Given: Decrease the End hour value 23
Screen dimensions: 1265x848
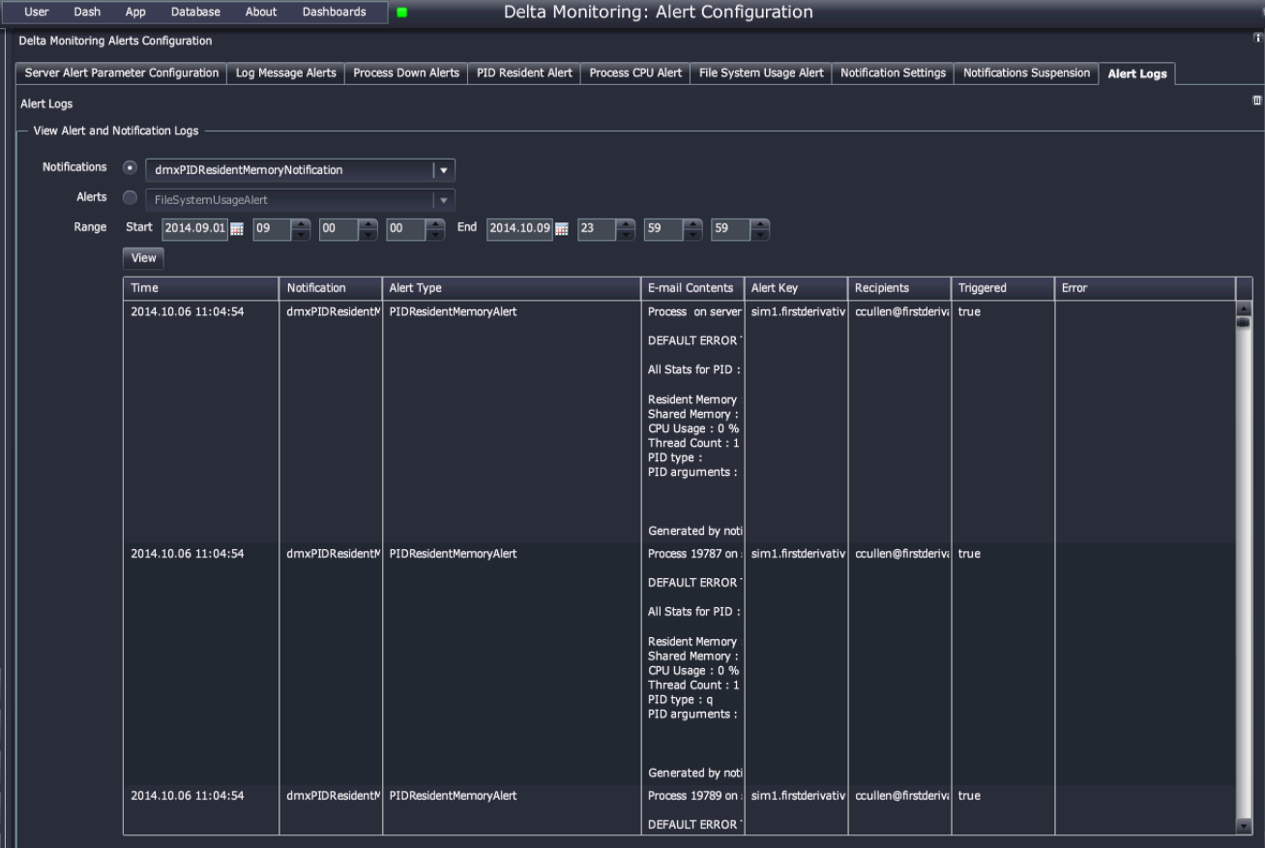Looking at the screenshot, I should (x=627, y=235).
